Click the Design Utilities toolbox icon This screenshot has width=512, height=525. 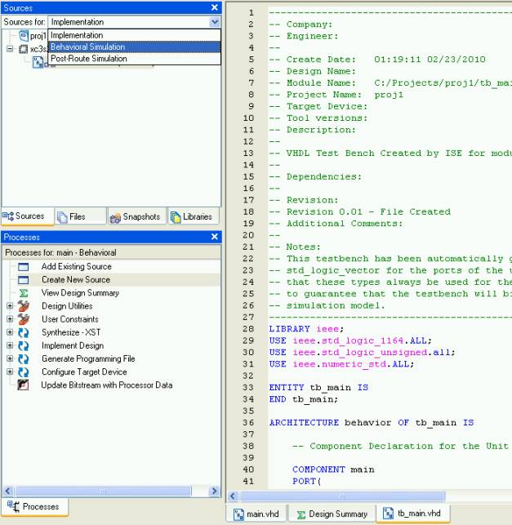coord(24,306)
